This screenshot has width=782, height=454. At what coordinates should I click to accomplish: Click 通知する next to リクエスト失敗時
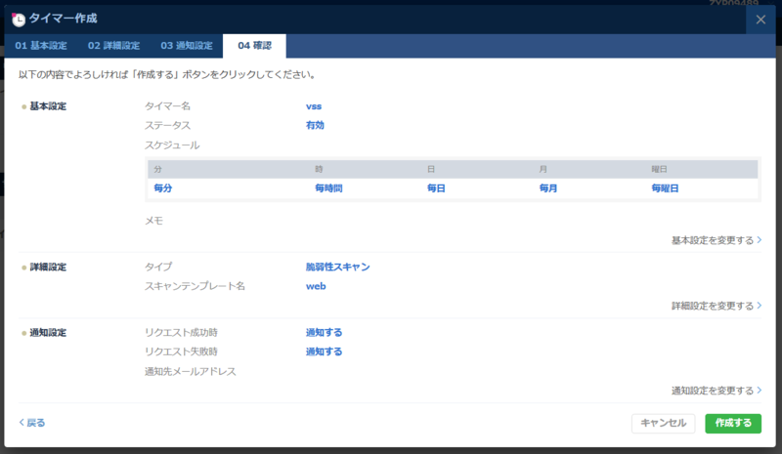pyautogui.click(x=324, y=351)
